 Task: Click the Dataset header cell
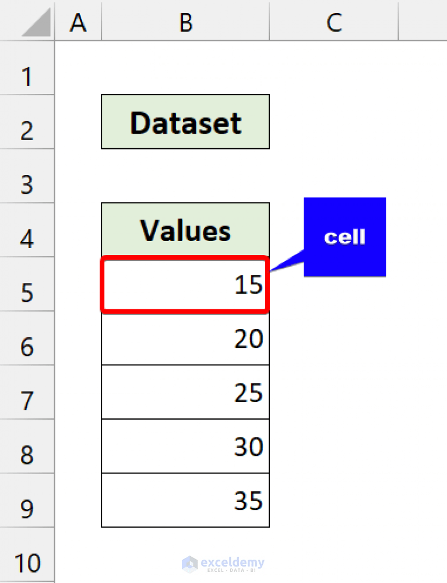[185, 121]
